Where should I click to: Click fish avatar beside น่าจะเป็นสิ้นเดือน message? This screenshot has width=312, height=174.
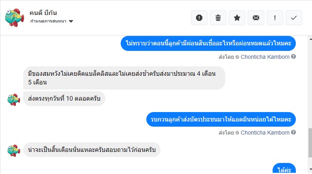pos(14,150)
